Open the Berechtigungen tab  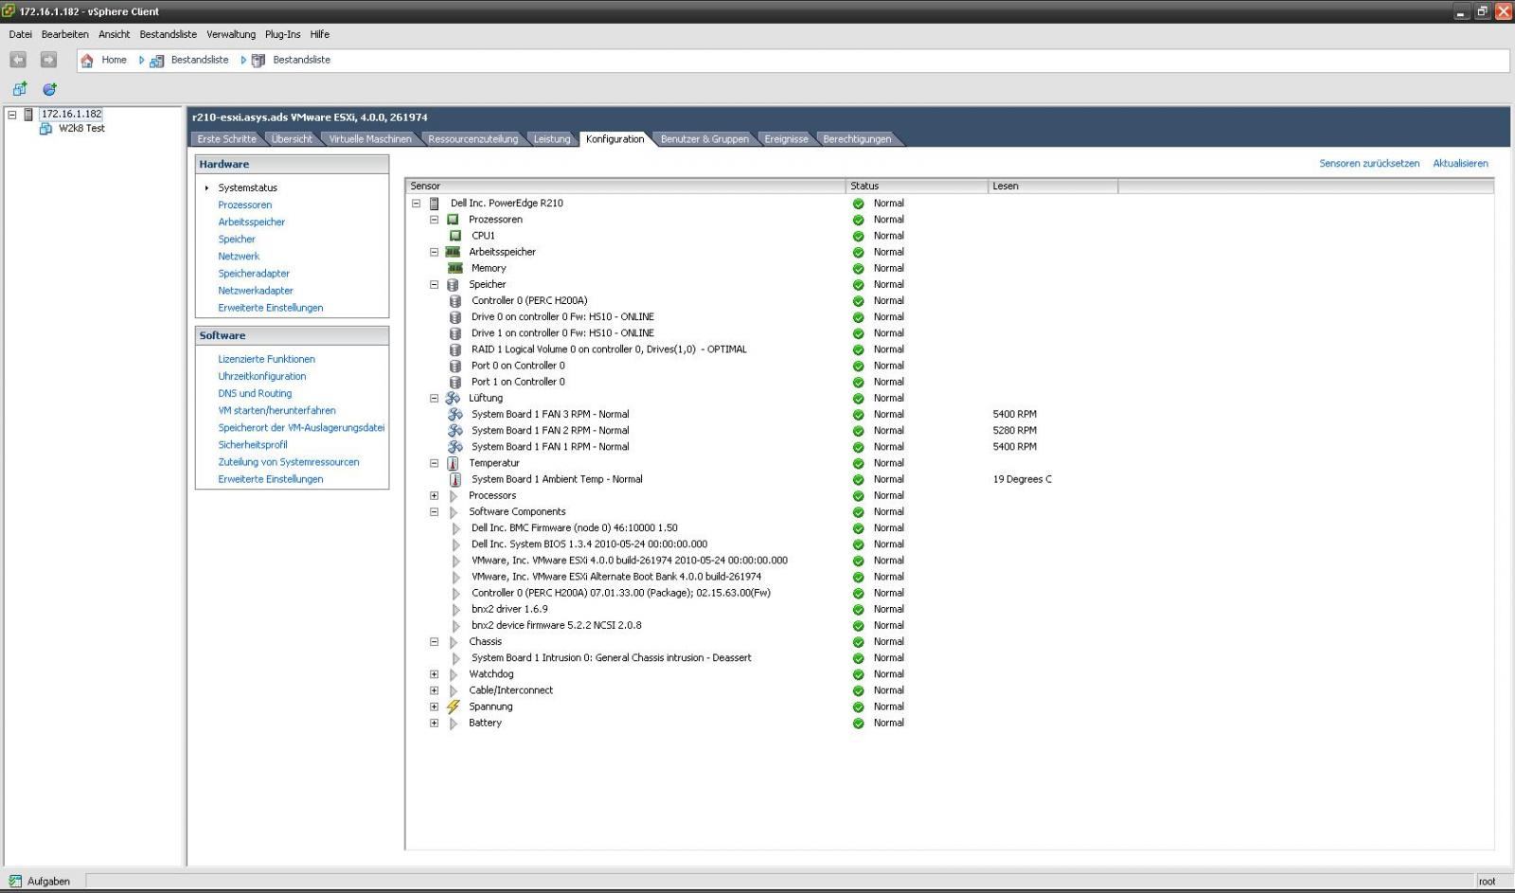[x=857, y=139]
